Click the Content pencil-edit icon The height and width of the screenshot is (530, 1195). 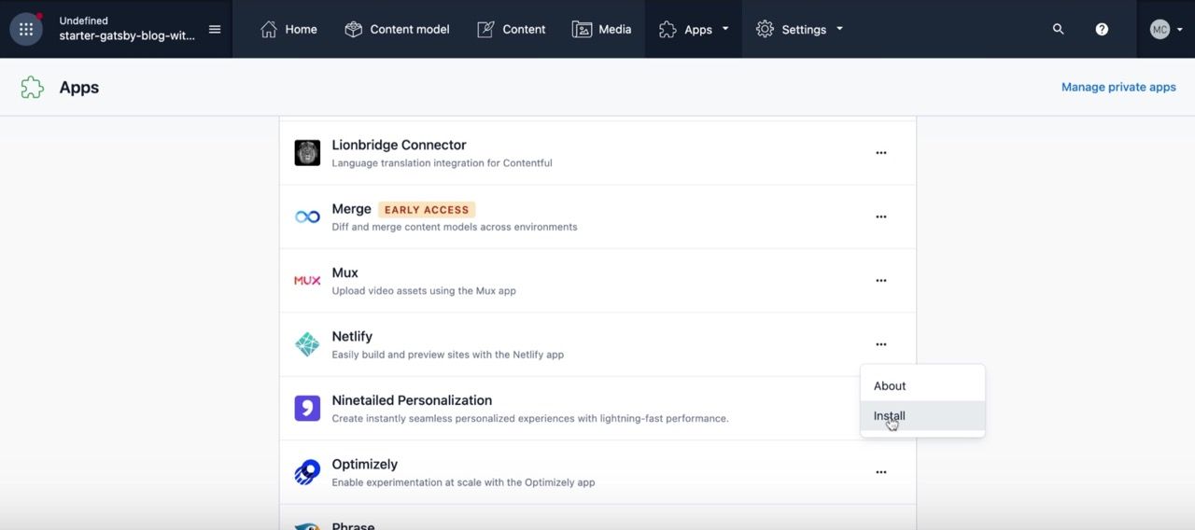tap(485, 29)
